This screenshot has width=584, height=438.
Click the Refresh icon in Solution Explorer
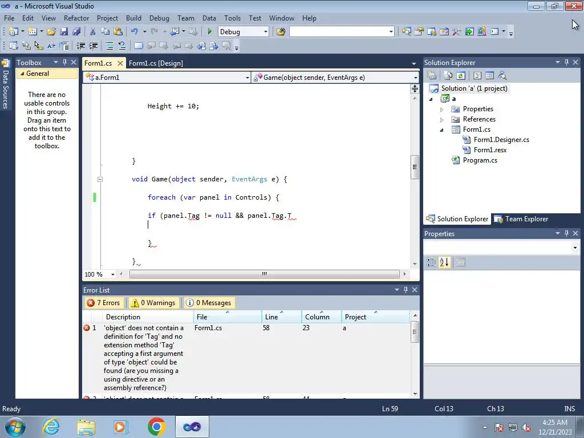pos(461,76)
